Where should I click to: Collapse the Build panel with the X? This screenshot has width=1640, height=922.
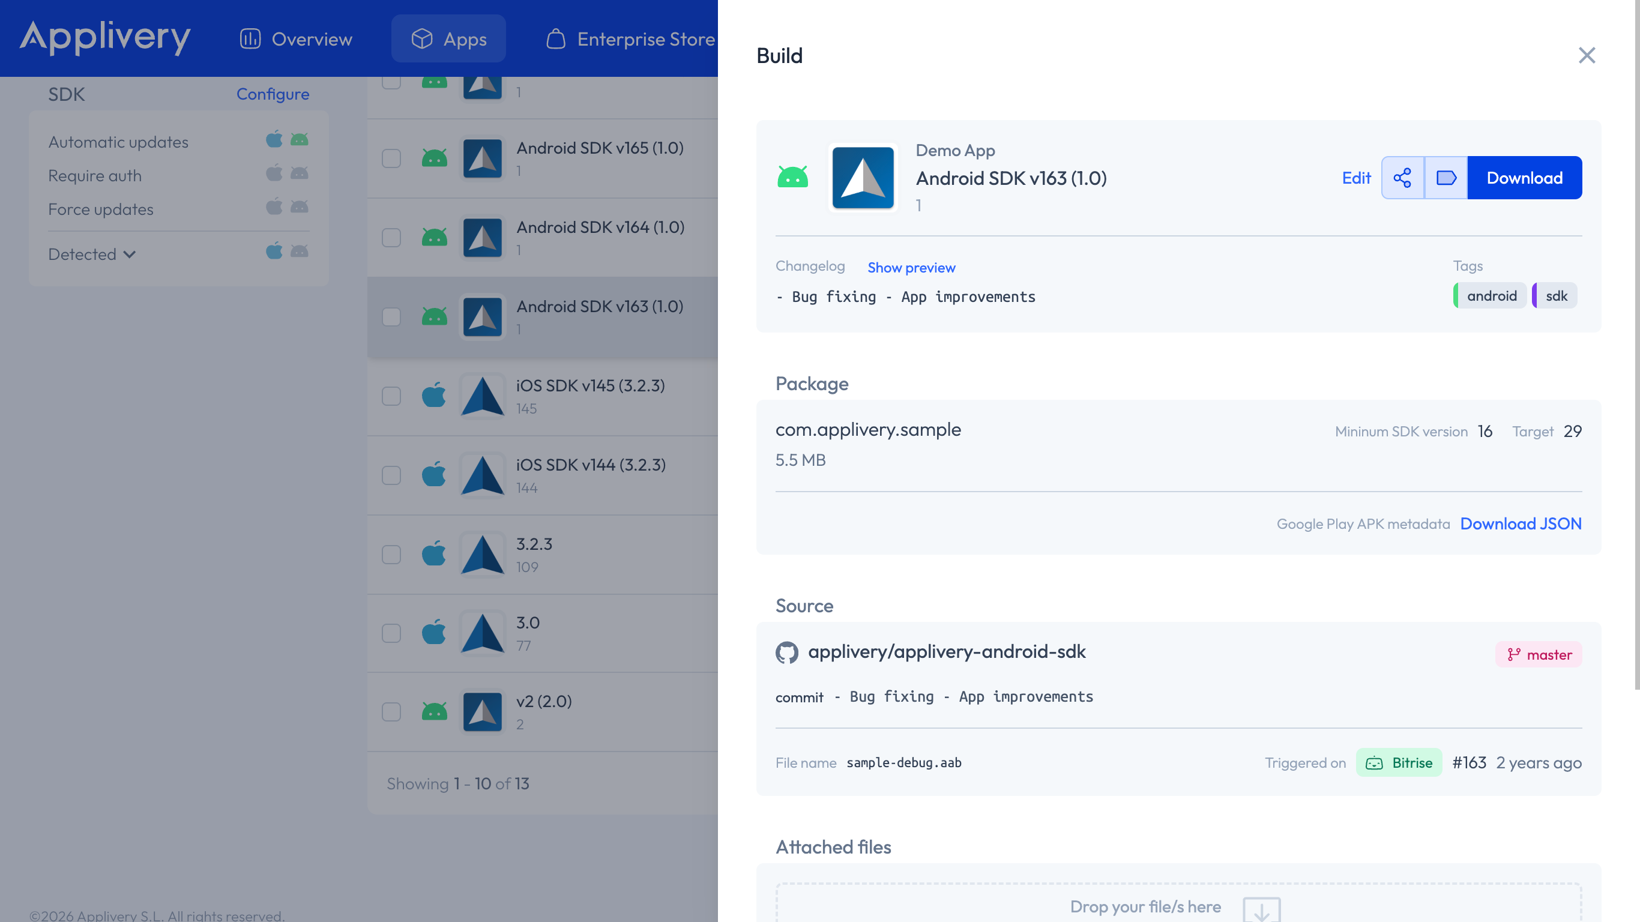pos(1587,55)
